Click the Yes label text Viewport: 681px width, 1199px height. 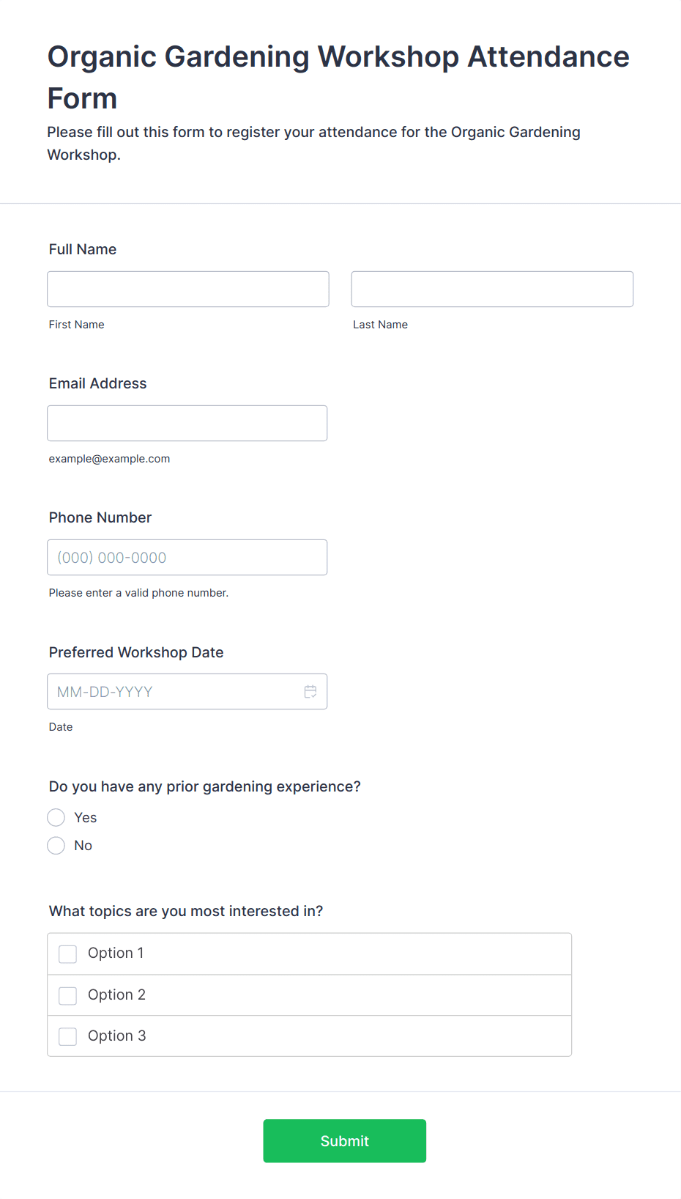[x=86, y=818]
